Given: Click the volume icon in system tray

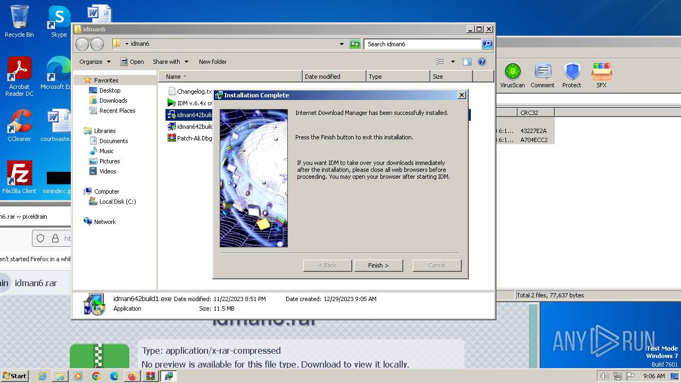Looking at the screenshot, I should point(604,376).
